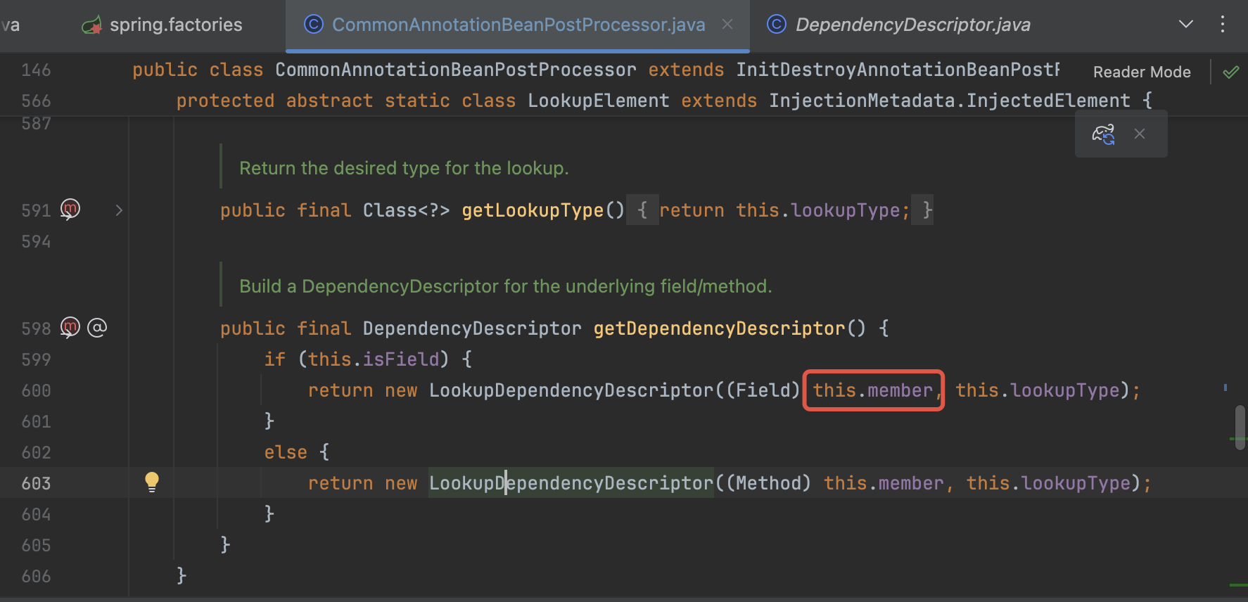Click the spring.factories file icon
This screenshot has height=602, width=1248.
coord(92,25)
